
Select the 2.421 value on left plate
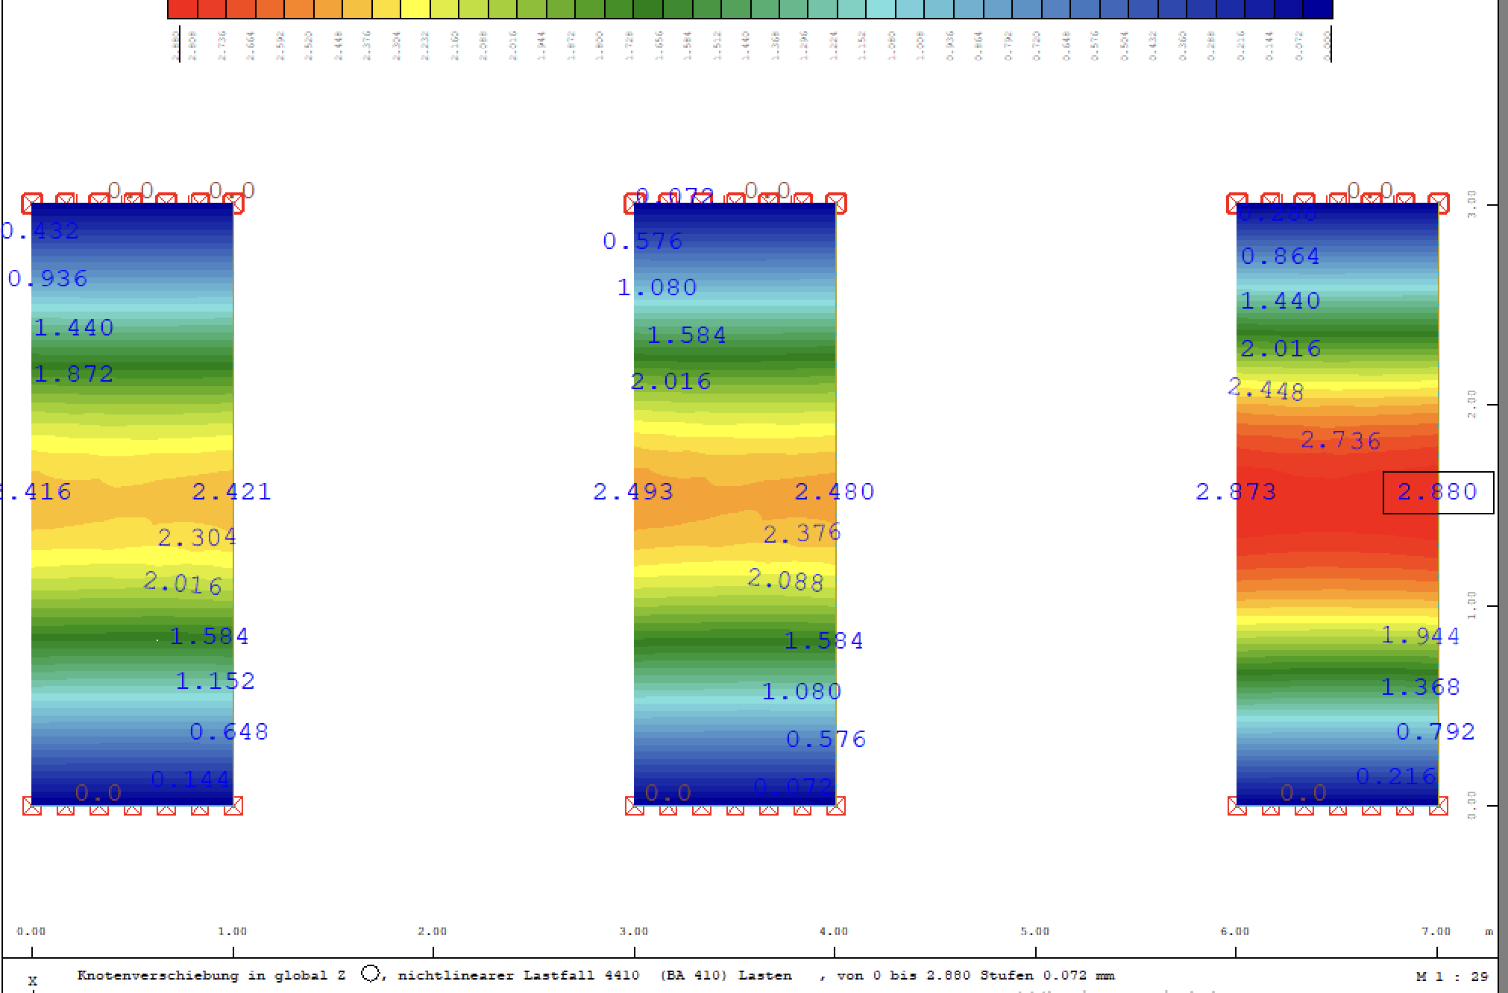232,492
